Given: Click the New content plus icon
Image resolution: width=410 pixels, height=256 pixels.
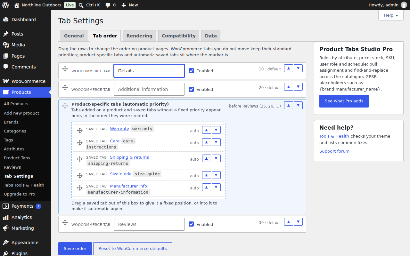Looking at the screenshot, I should [x=124, y=5].
